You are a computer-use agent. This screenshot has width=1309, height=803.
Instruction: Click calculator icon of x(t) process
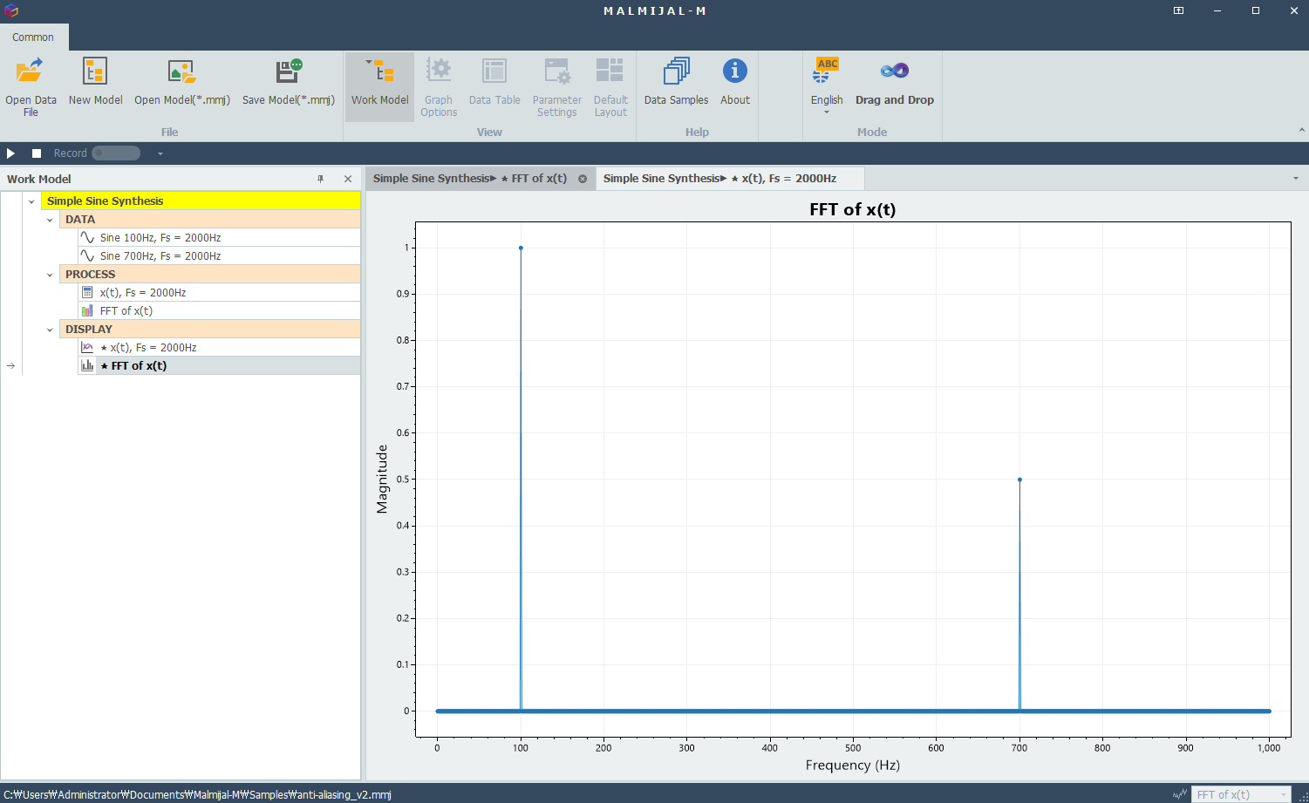[87, 292]
